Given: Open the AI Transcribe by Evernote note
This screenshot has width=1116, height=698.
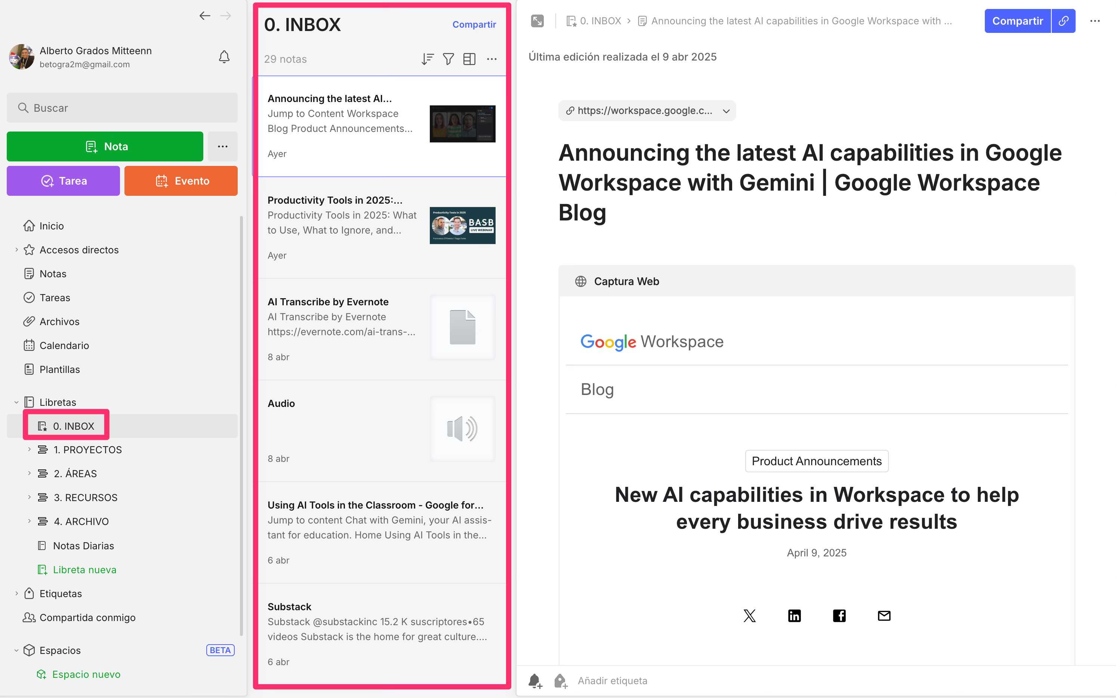Looking at the screenshot, I should tap(382, 329).
